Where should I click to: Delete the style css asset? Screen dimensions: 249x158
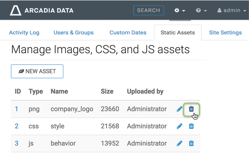(x=191, y=126)
